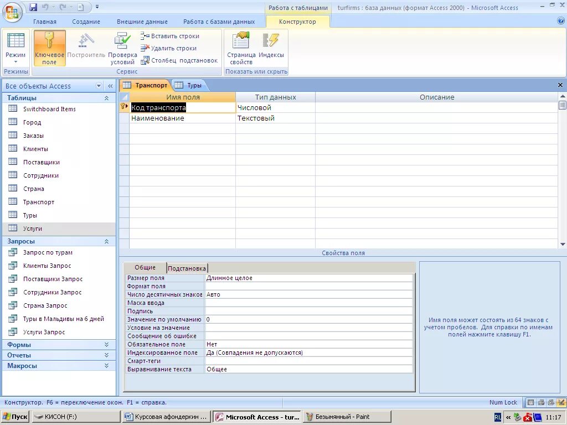Switch to the Создание ribbon tab
Screen dimensions: 567x425
click(x=86, y=22)
